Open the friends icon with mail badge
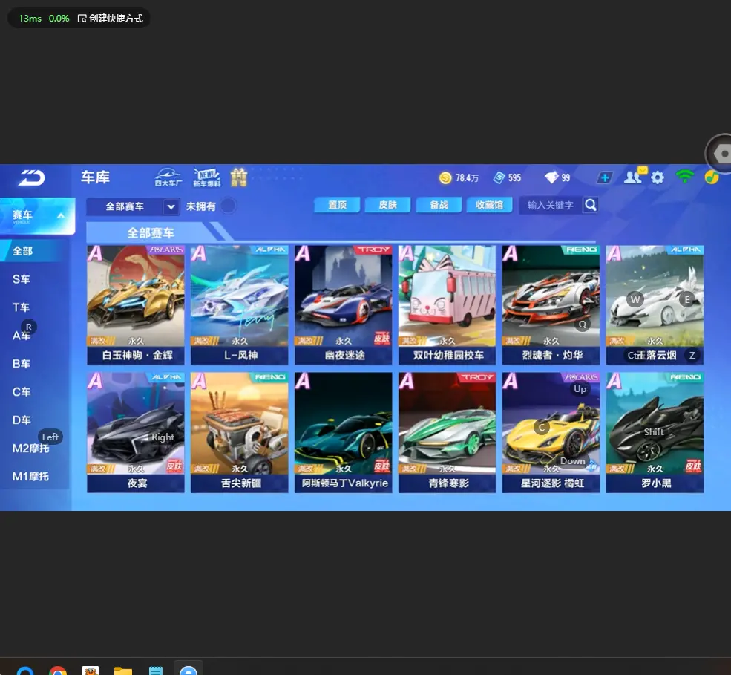Screen dimensions: 731x675 pyautogui.click(x=635, y=176)
